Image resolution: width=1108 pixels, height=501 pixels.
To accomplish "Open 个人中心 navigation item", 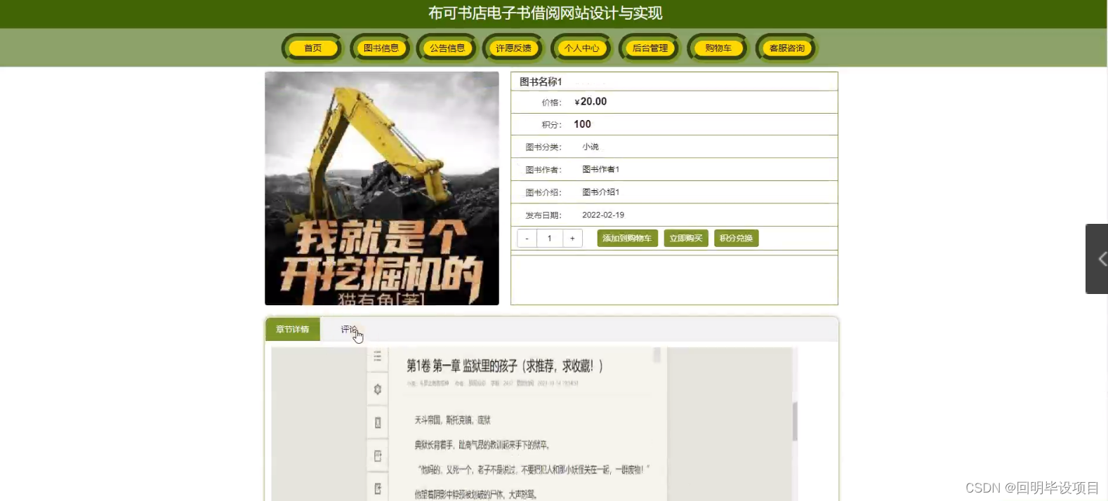I will point(582,48).
